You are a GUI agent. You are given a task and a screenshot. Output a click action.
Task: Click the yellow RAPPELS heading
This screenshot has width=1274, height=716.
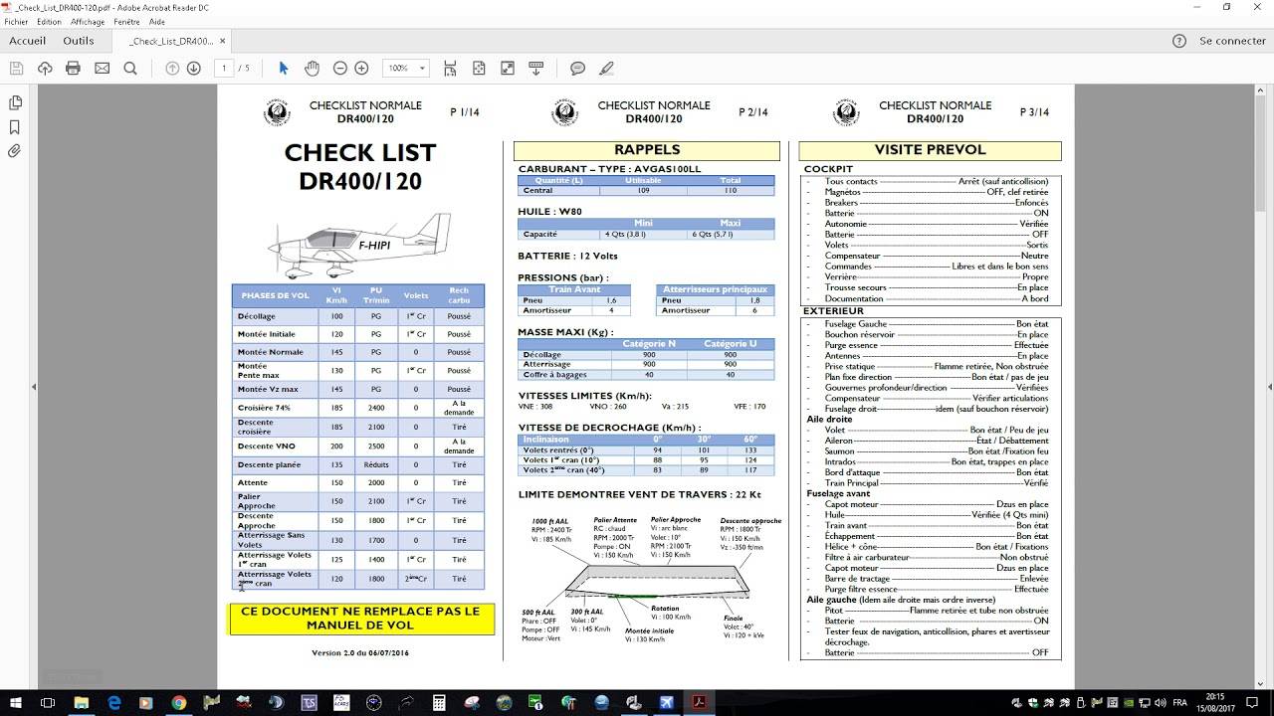(x=647, y=150)
